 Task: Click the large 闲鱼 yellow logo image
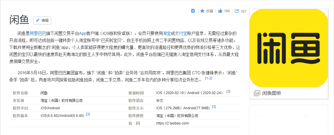point(288,48)
